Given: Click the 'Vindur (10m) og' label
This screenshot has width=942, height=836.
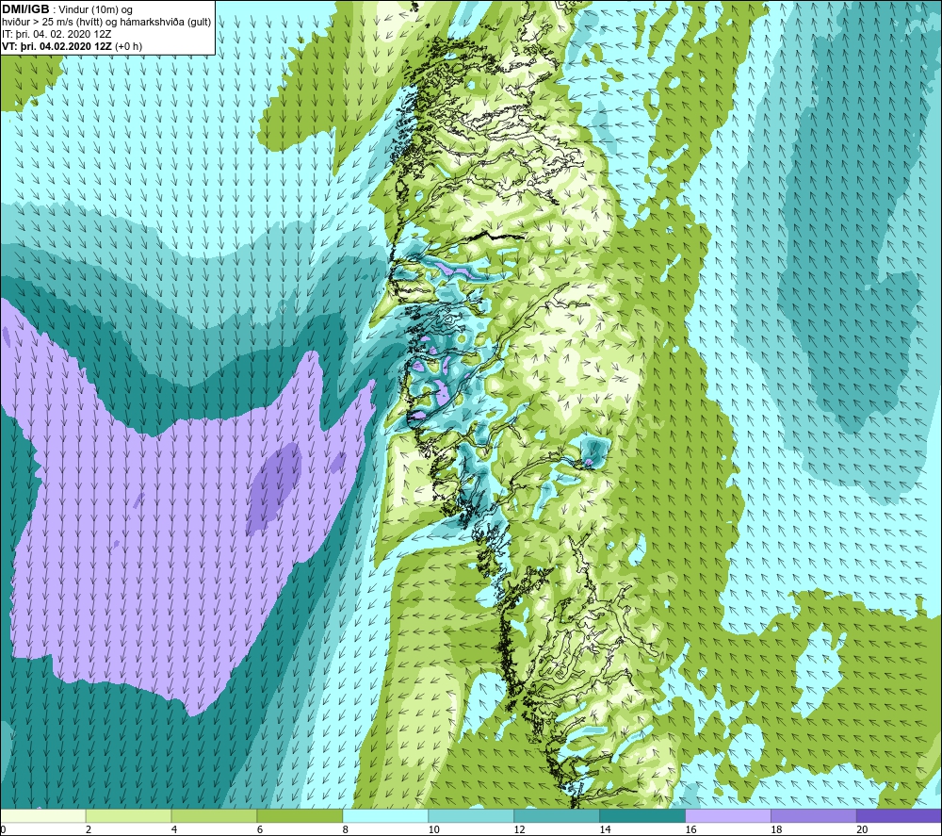Looking at the screenshot, I should click(97, 10).
